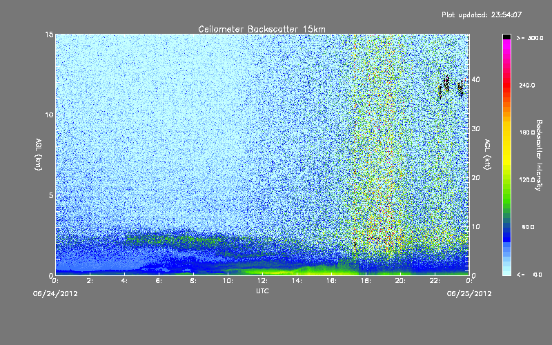Click the "<= 0.0" colorbar minimum label
The image size is (552, 345).
(x=530, y=274)
